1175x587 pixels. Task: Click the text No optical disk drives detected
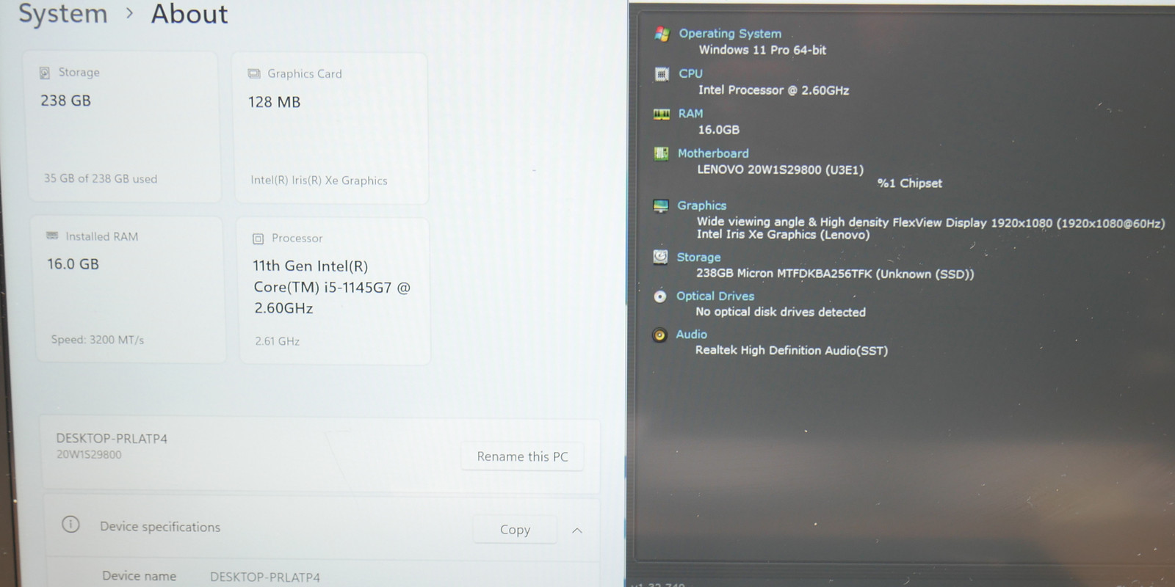tap(781, 312)
